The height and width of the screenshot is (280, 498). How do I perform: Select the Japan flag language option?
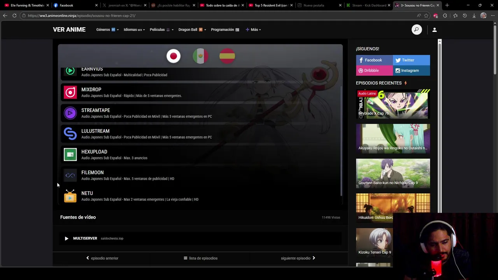(174, 56)
